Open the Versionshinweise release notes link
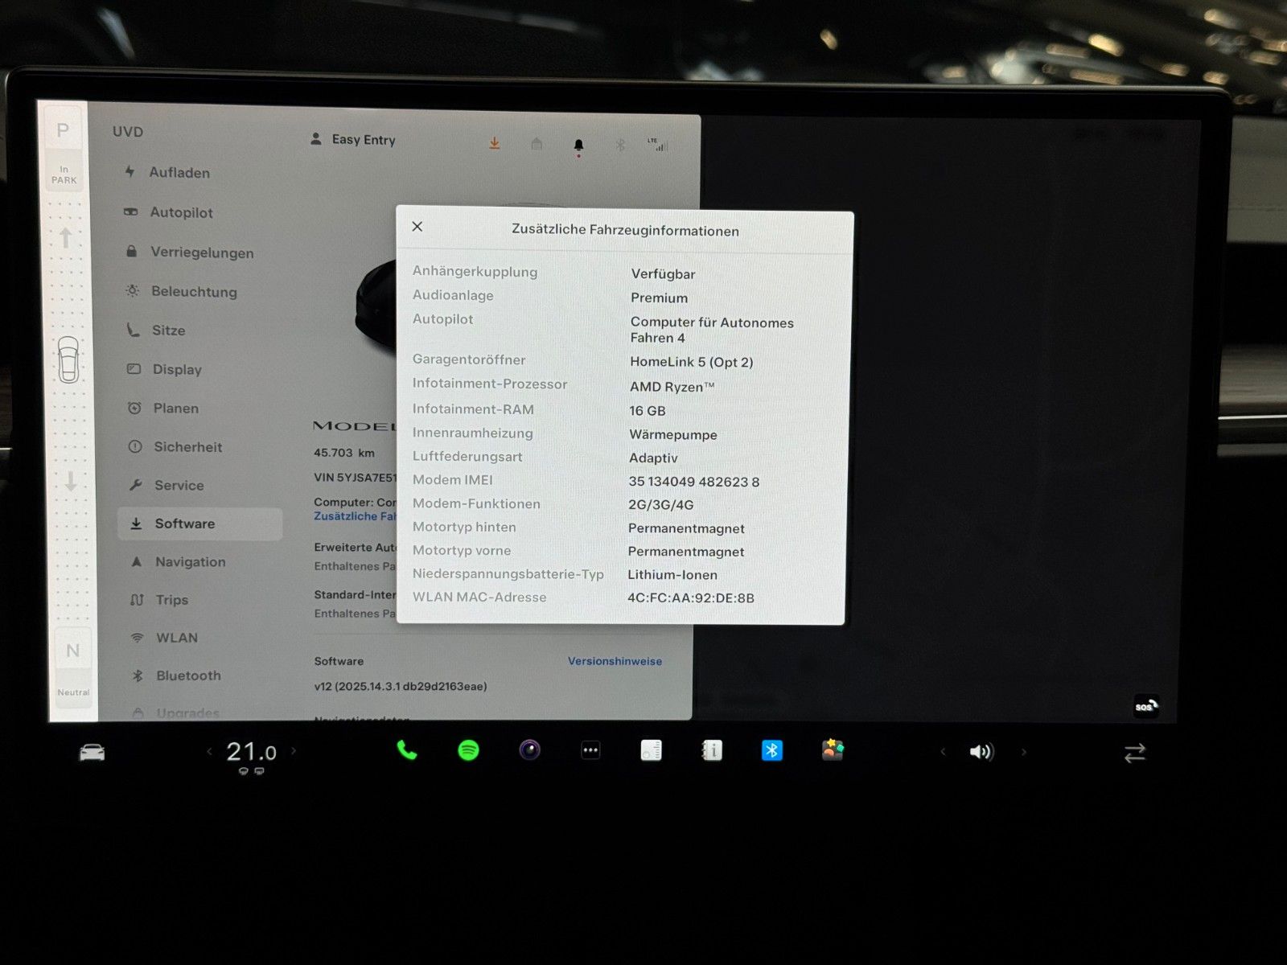The image size is (1287, 965). click(x=615, y=661)
